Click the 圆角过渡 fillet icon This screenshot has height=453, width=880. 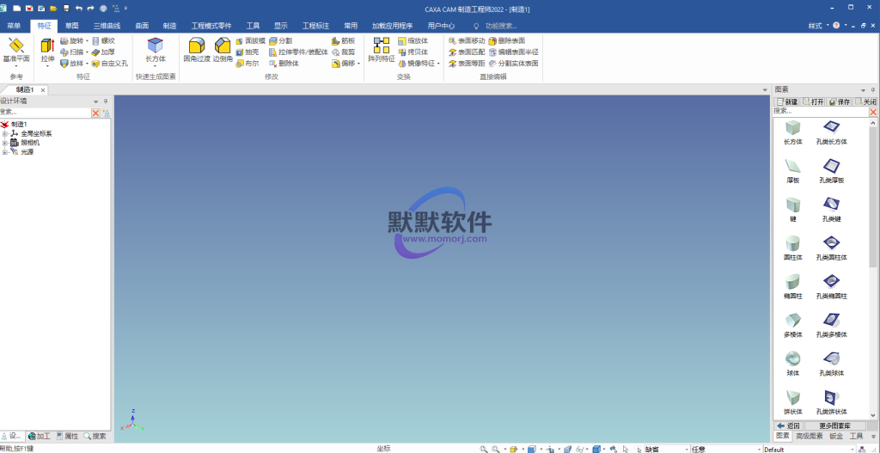click(196, 46)
